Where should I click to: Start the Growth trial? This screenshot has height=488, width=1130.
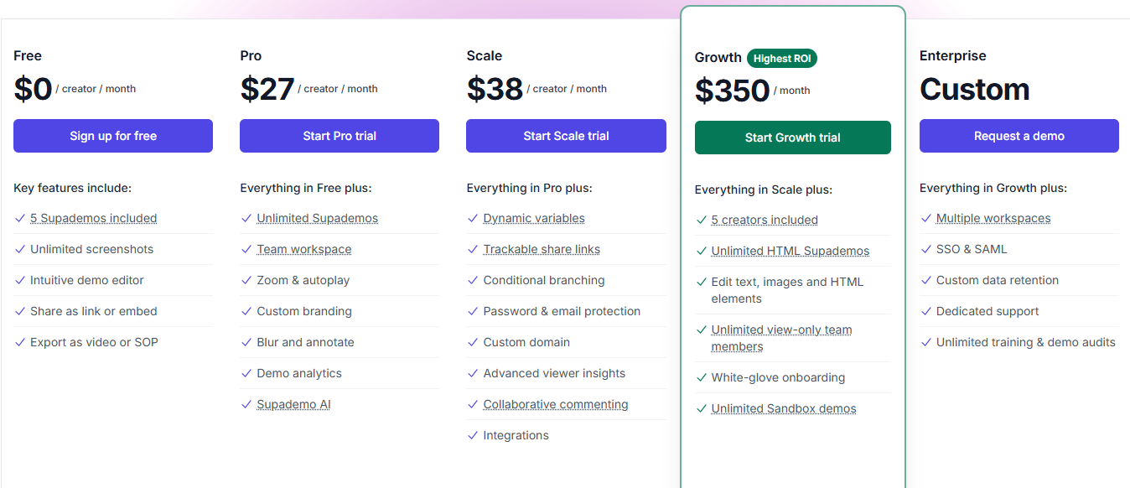click(792, 138)
